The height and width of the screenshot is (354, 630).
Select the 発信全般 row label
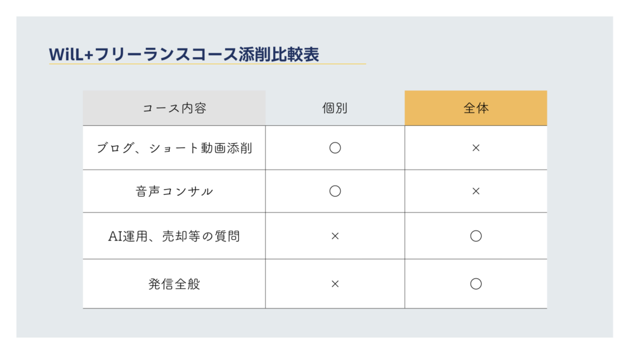pos(174,284)
